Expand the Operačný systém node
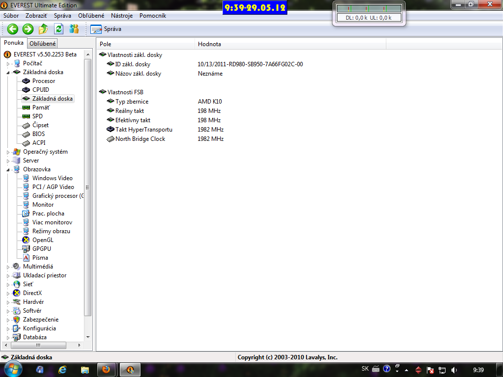503x377 pixels. pos(8,152)
